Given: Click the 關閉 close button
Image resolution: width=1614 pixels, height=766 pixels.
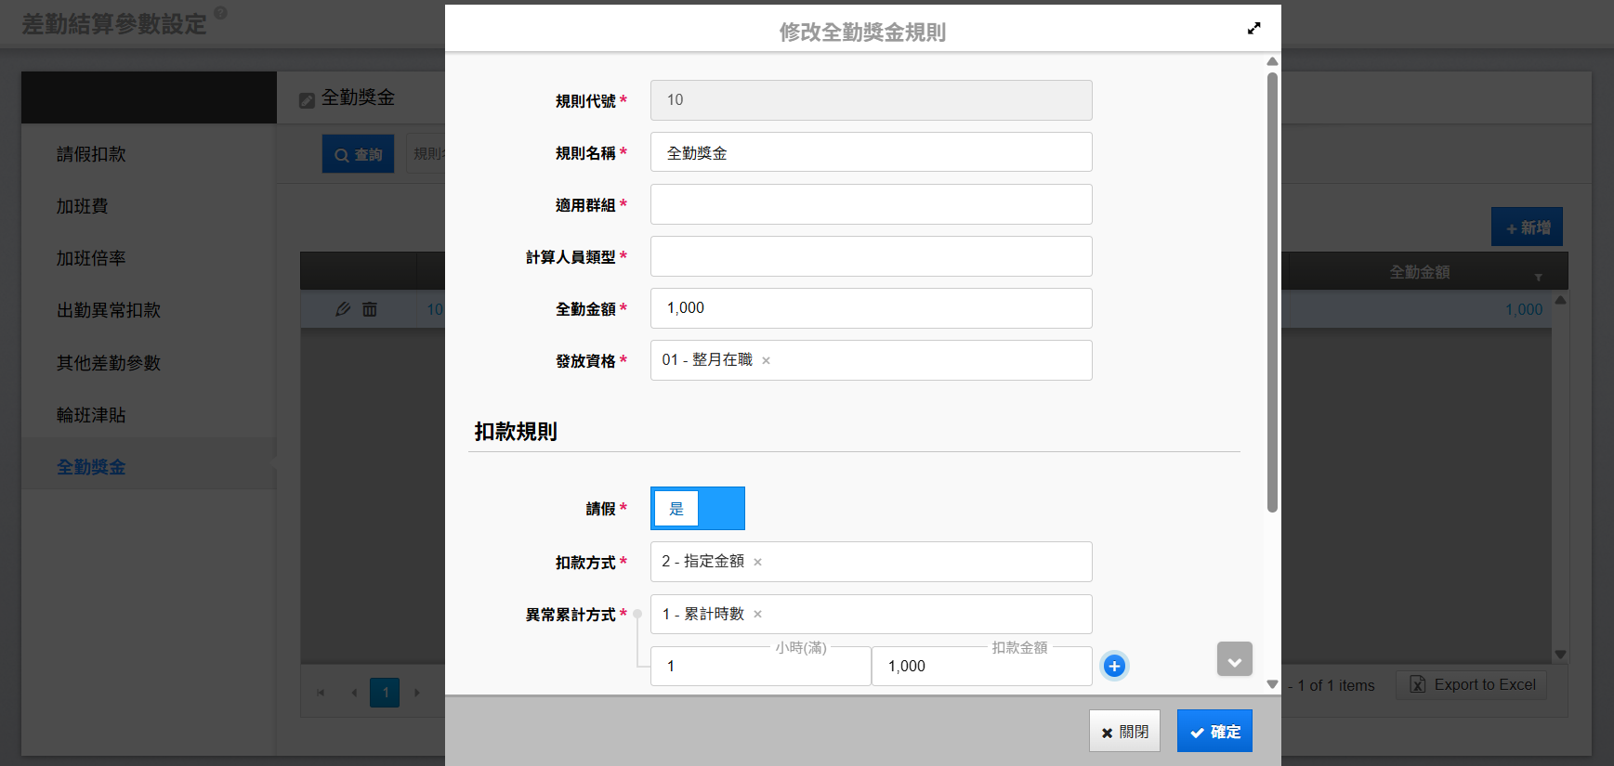Looking at the screenshot, I should [x=1124, y=732].
